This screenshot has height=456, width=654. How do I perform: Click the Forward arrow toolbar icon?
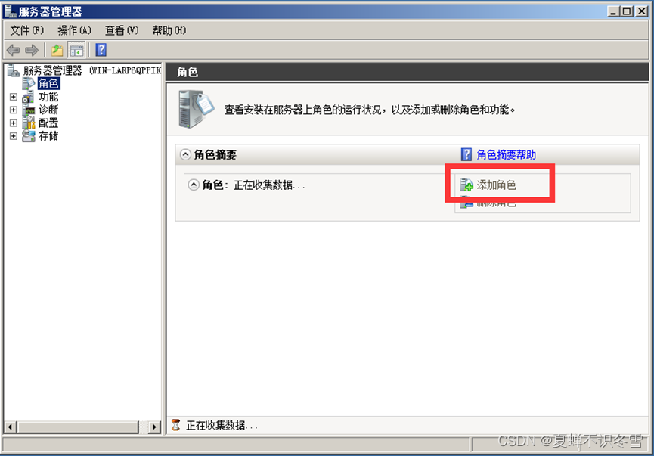tap(31, 51)
